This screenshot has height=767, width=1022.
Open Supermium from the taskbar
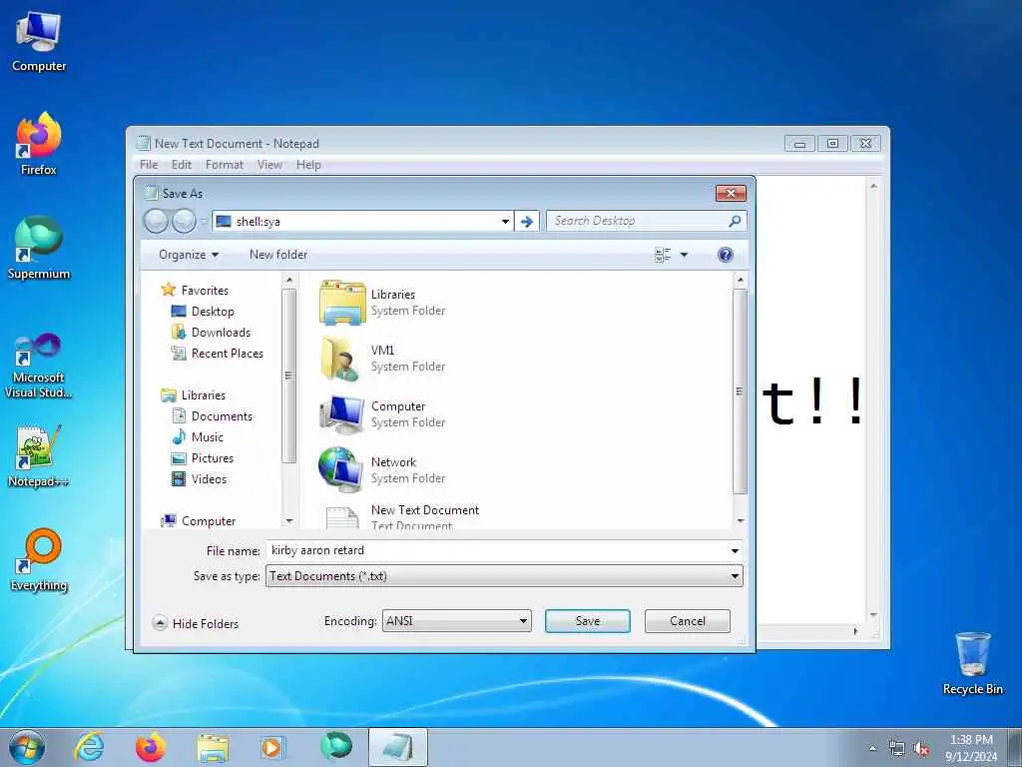click(336, 747)
